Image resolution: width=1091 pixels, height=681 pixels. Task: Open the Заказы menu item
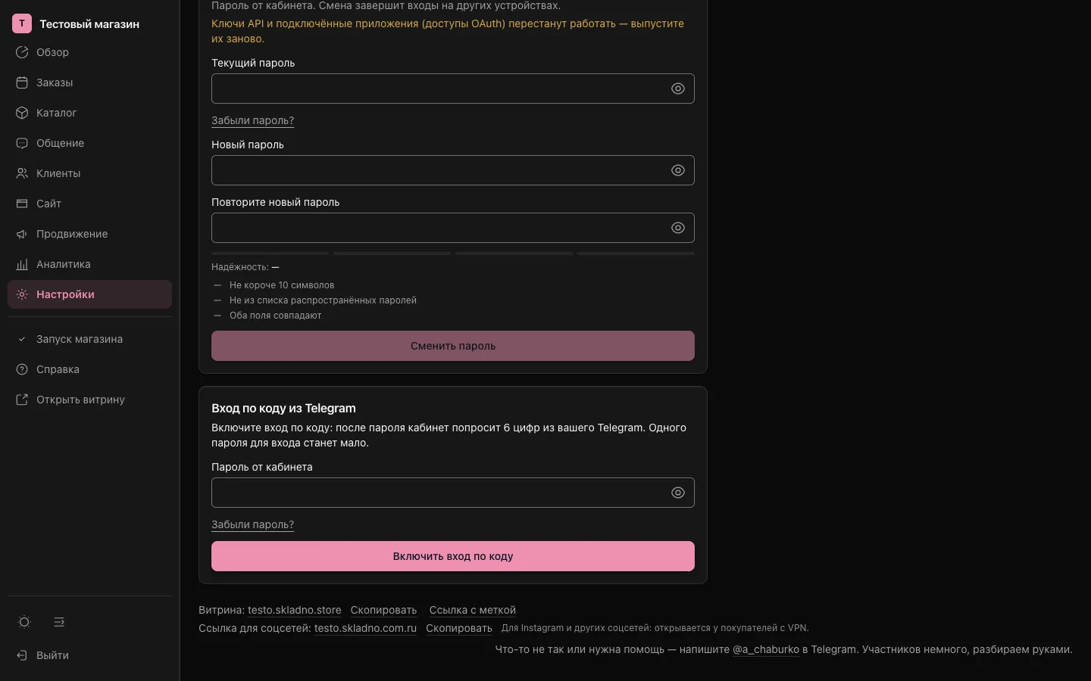tap(89, 82)
